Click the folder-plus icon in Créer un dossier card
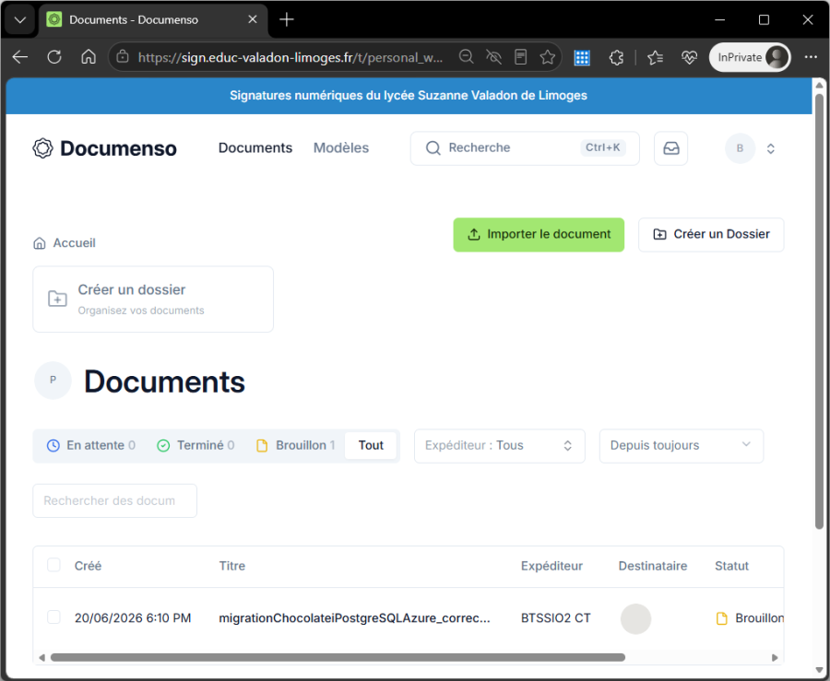This screenshot has height=681, width=830. tap(57, 299)
